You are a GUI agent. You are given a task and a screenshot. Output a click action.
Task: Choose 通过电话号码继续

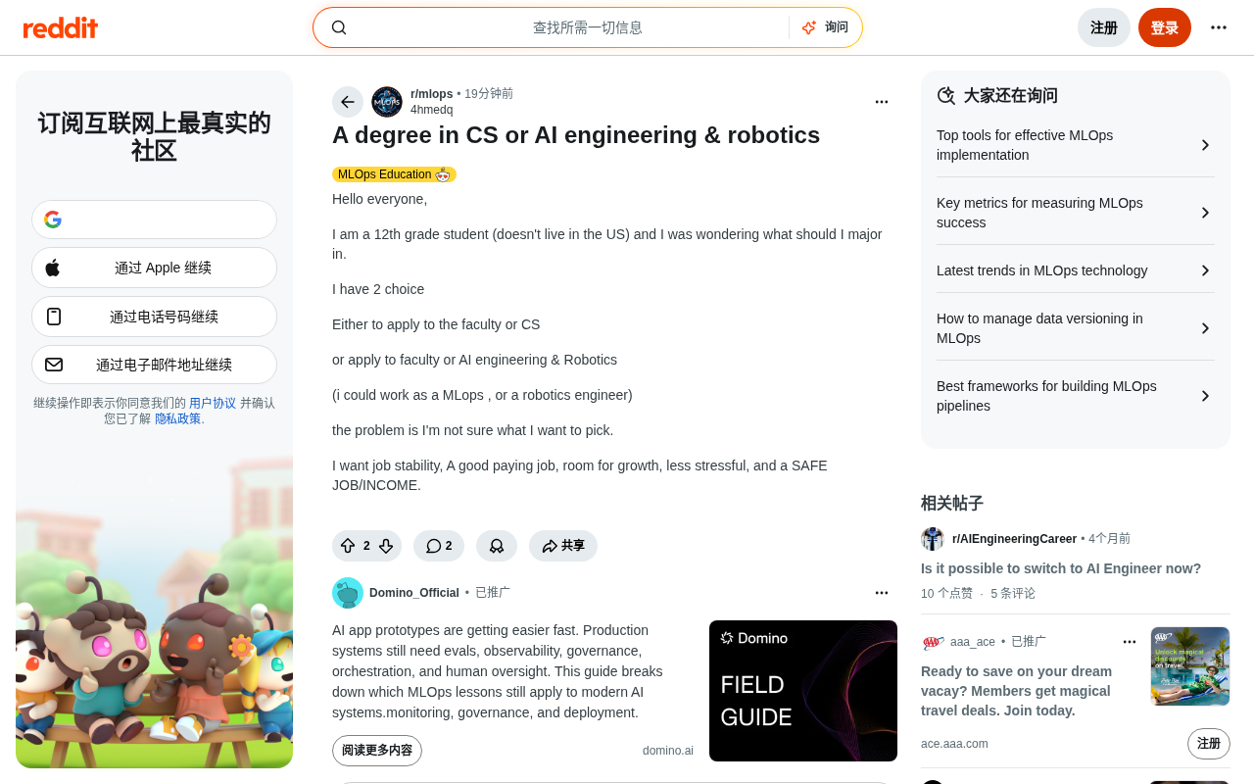coord(154,317)
